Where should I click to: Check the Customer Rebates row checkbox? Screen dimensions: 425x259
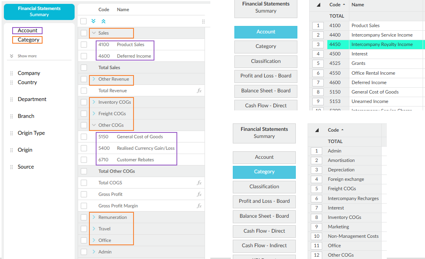[x=84, y=160]
